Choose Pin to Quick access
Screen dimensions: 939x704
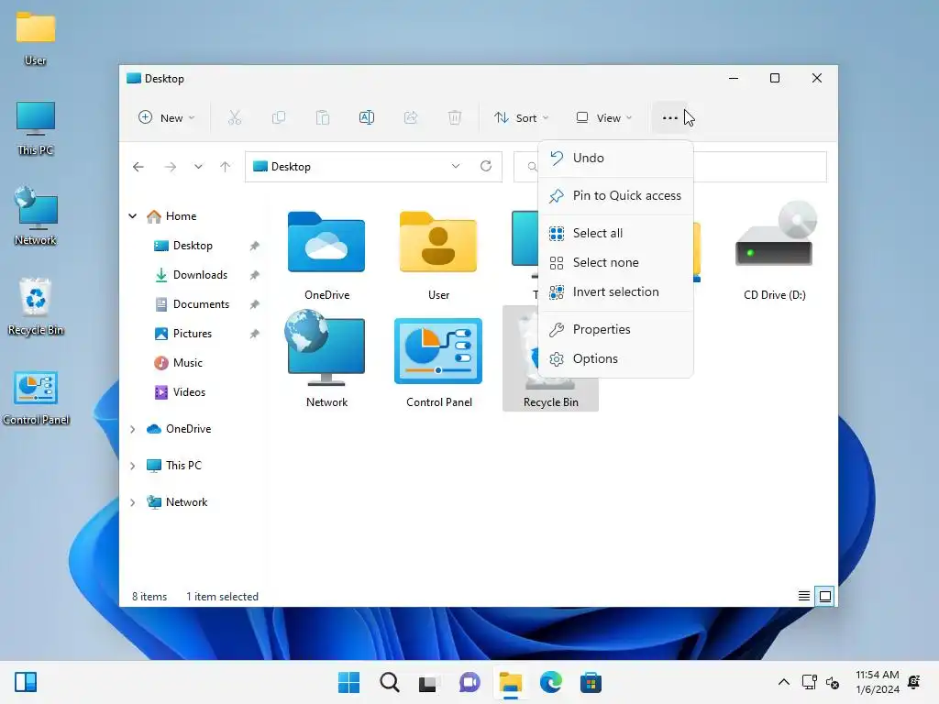pos(615,196)
